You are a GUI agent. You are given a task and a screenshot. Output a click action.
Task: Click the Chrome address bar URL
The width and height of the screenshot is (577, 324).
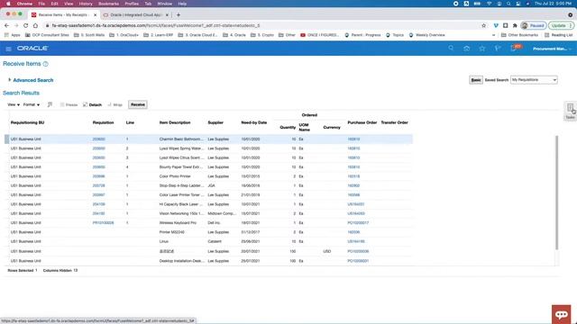pyautogui.click(x=156, y=26)
